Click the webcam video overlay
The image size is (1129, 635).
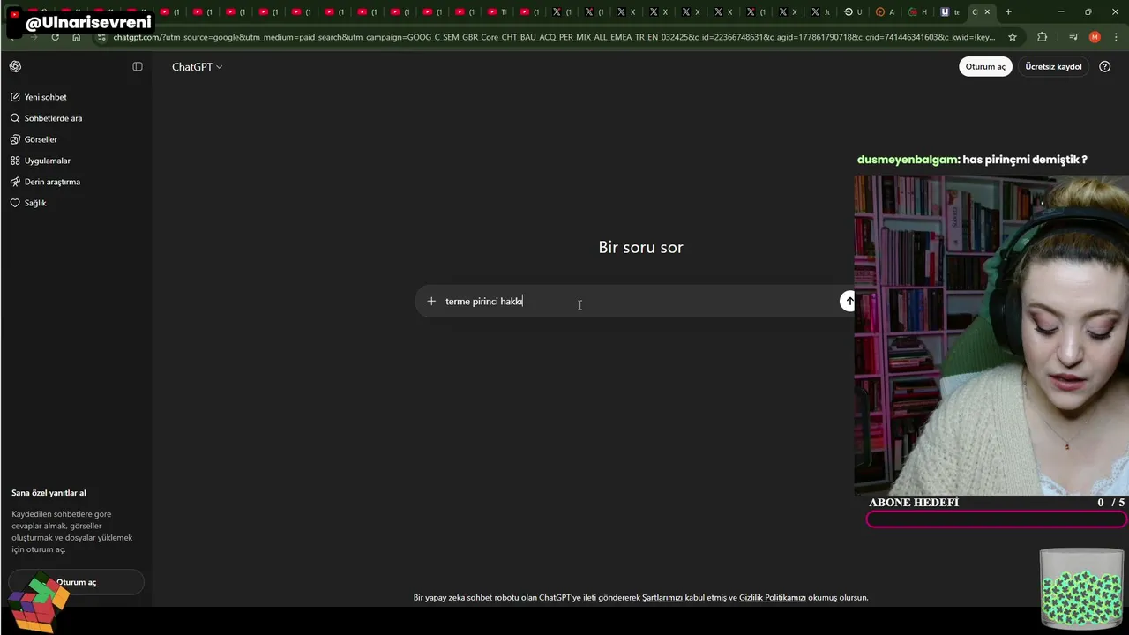click(991, 335)
